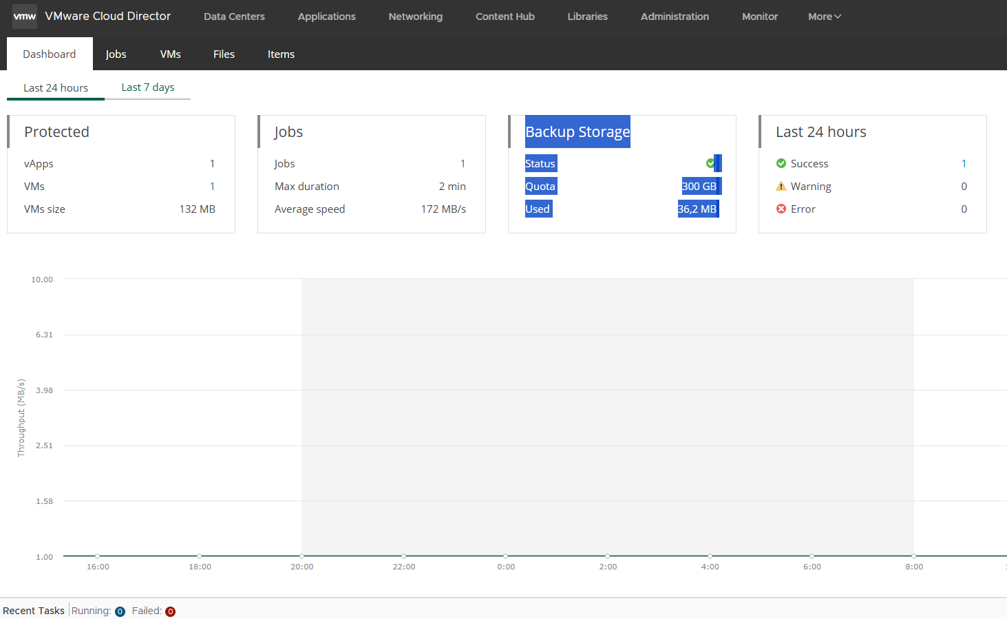Click the Max duration label
This screenshot has height=619, width=1007.
[x=307, y=186]
